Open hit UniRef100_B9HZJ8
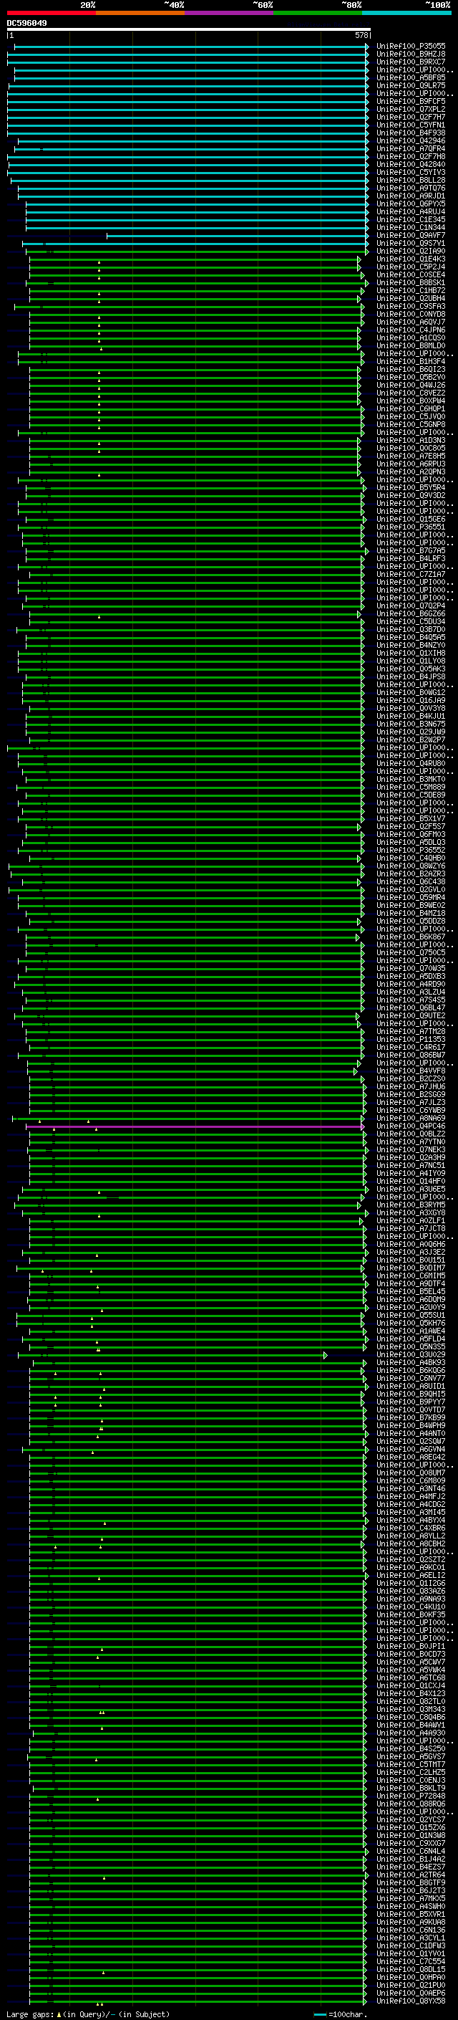 (x=411, y=54)
